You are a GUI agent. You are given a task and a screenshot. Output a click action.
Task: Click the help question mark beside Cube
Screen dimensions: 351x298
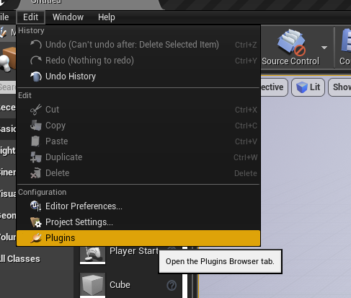[x=172, y=286]
